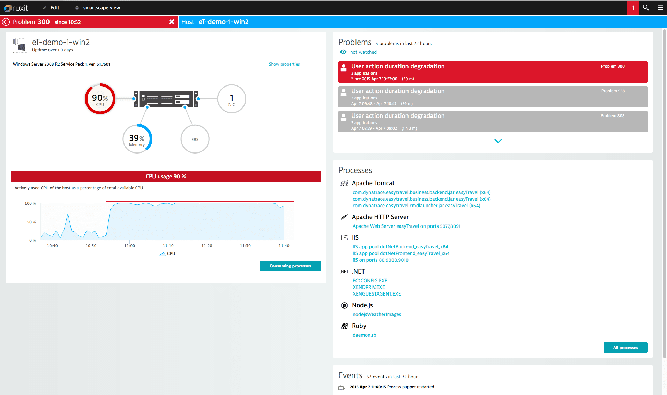This screenshot has width=667, height=395.
Task: Go back via Problem 300 arrow icon
Action: click(x=6, y=22)
